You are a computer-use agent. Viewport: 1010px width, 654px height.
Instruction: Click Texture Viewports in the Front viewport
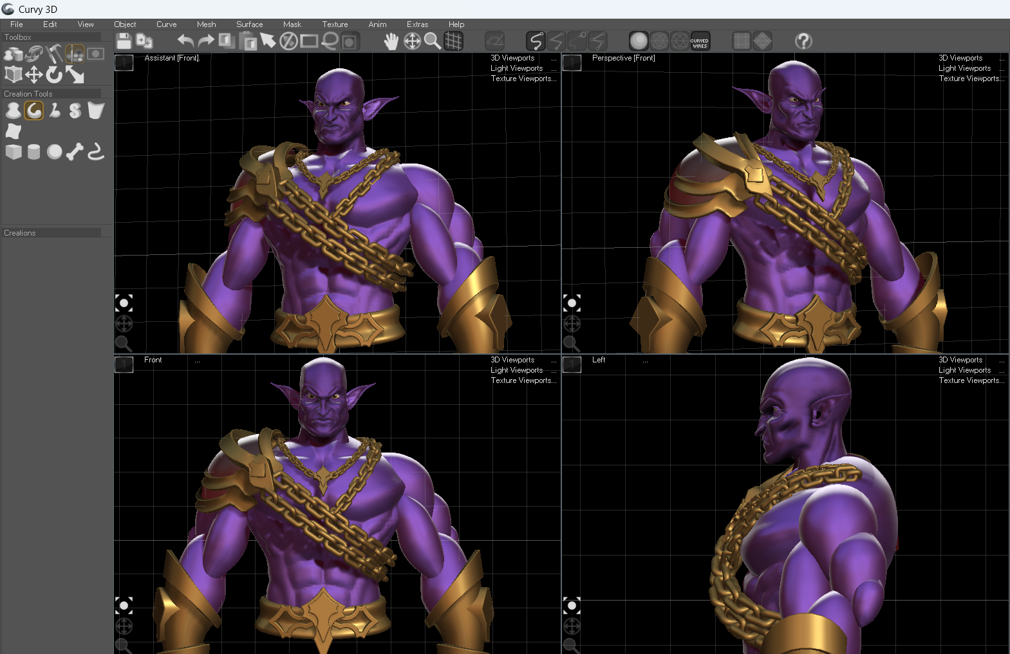pyautogui.click(x=523, y=380)
